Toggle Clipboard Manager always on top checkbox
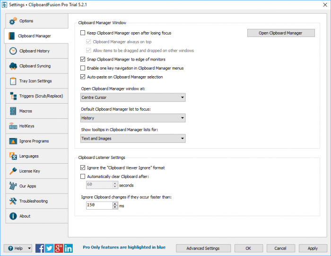The image size is (331, 256). coord(89,42)
